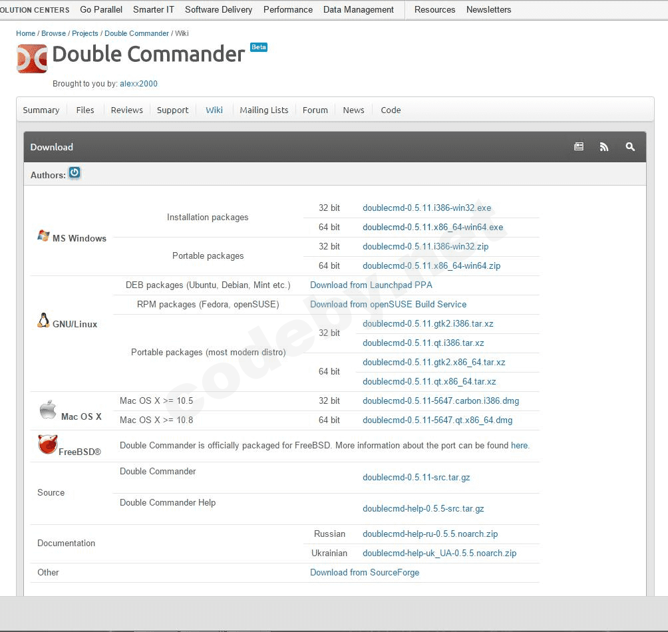Click Download from SourceForge link
This screenshot has height=632, width=668.
[x=365, y=572]
